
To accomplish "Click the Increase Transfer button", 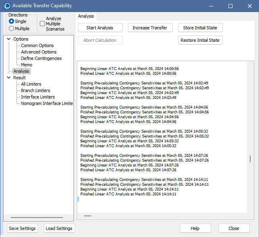I will [x=150, y=28].
